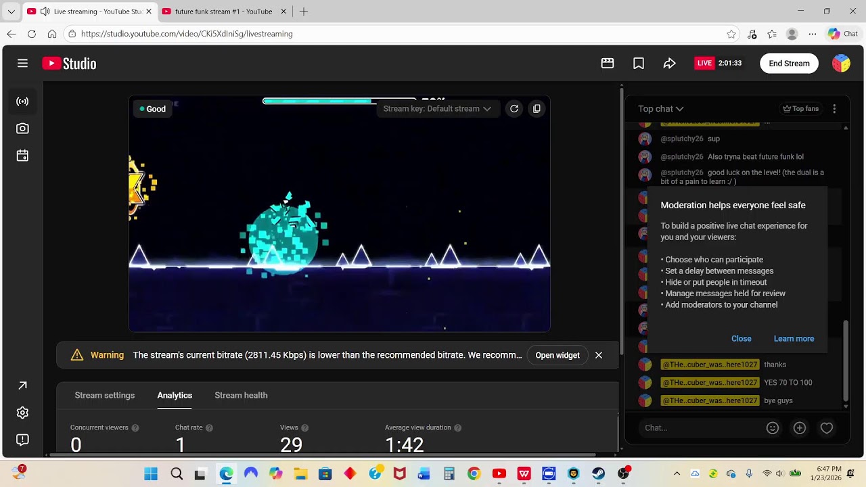Screen dimensions: 866x487
Task: Open the Windows Start menu
Action: [151, 473]
